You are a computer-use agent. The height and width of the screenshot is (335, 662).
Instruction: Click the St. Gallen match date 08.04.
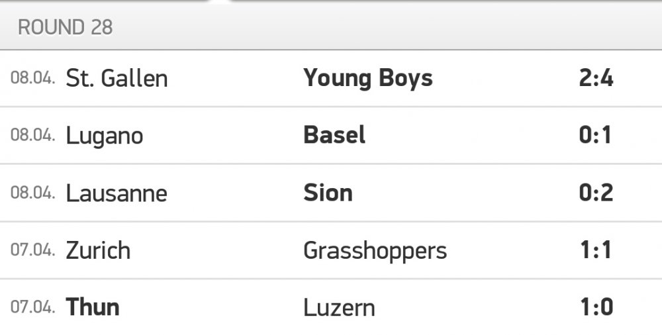[x=33, y=78]
